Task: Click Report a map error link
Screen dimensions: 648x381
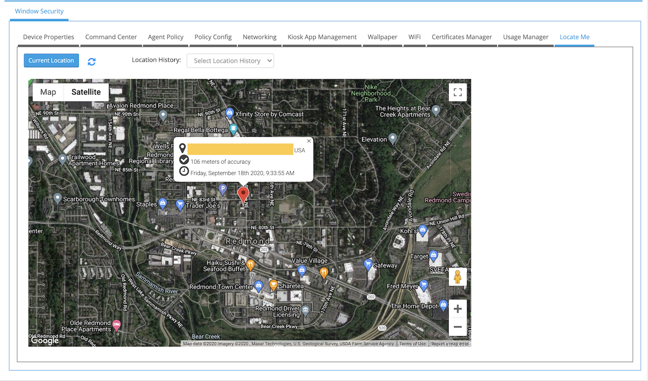Action: [450, 344]
